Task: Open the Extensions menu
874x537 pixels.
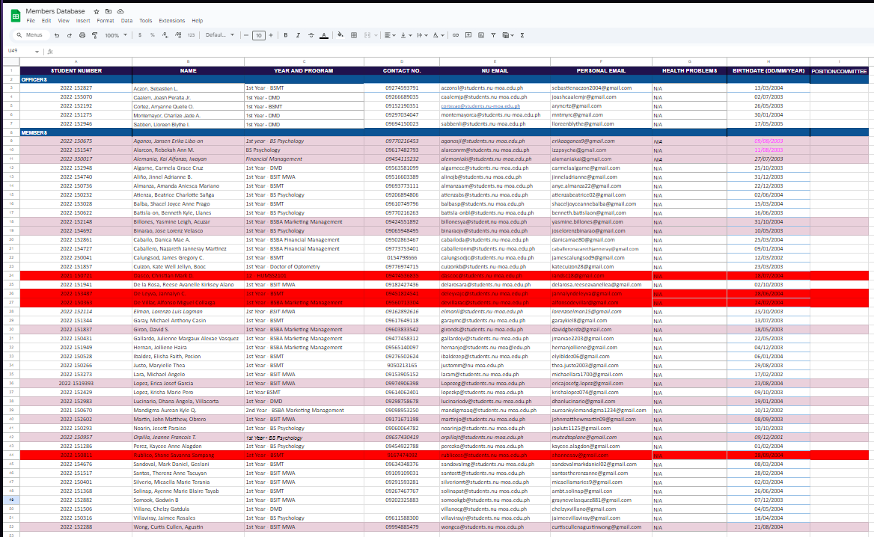Action: (x=171, y=21)
